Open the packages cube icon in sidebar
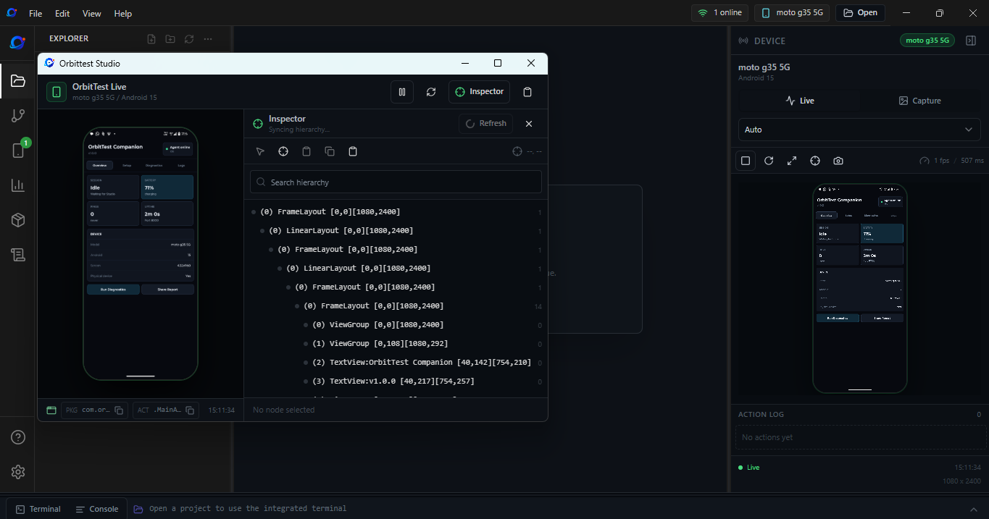 coord(18,220)
